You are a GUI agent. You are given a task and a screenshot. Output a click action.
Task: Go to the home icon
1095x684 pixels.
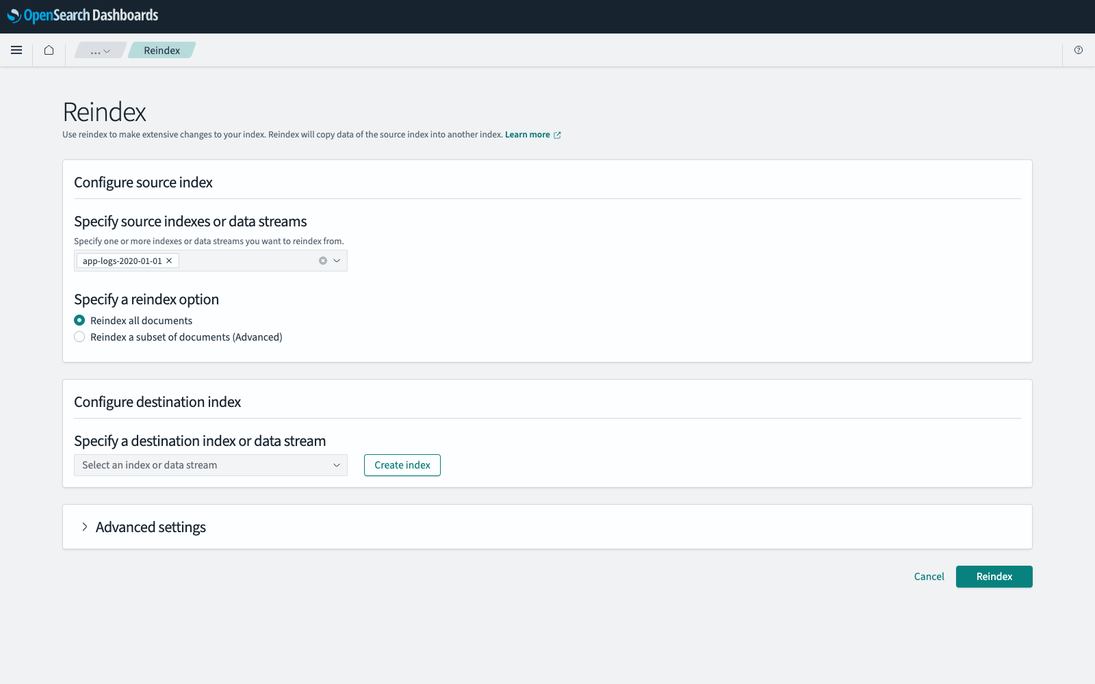(49, 50)
